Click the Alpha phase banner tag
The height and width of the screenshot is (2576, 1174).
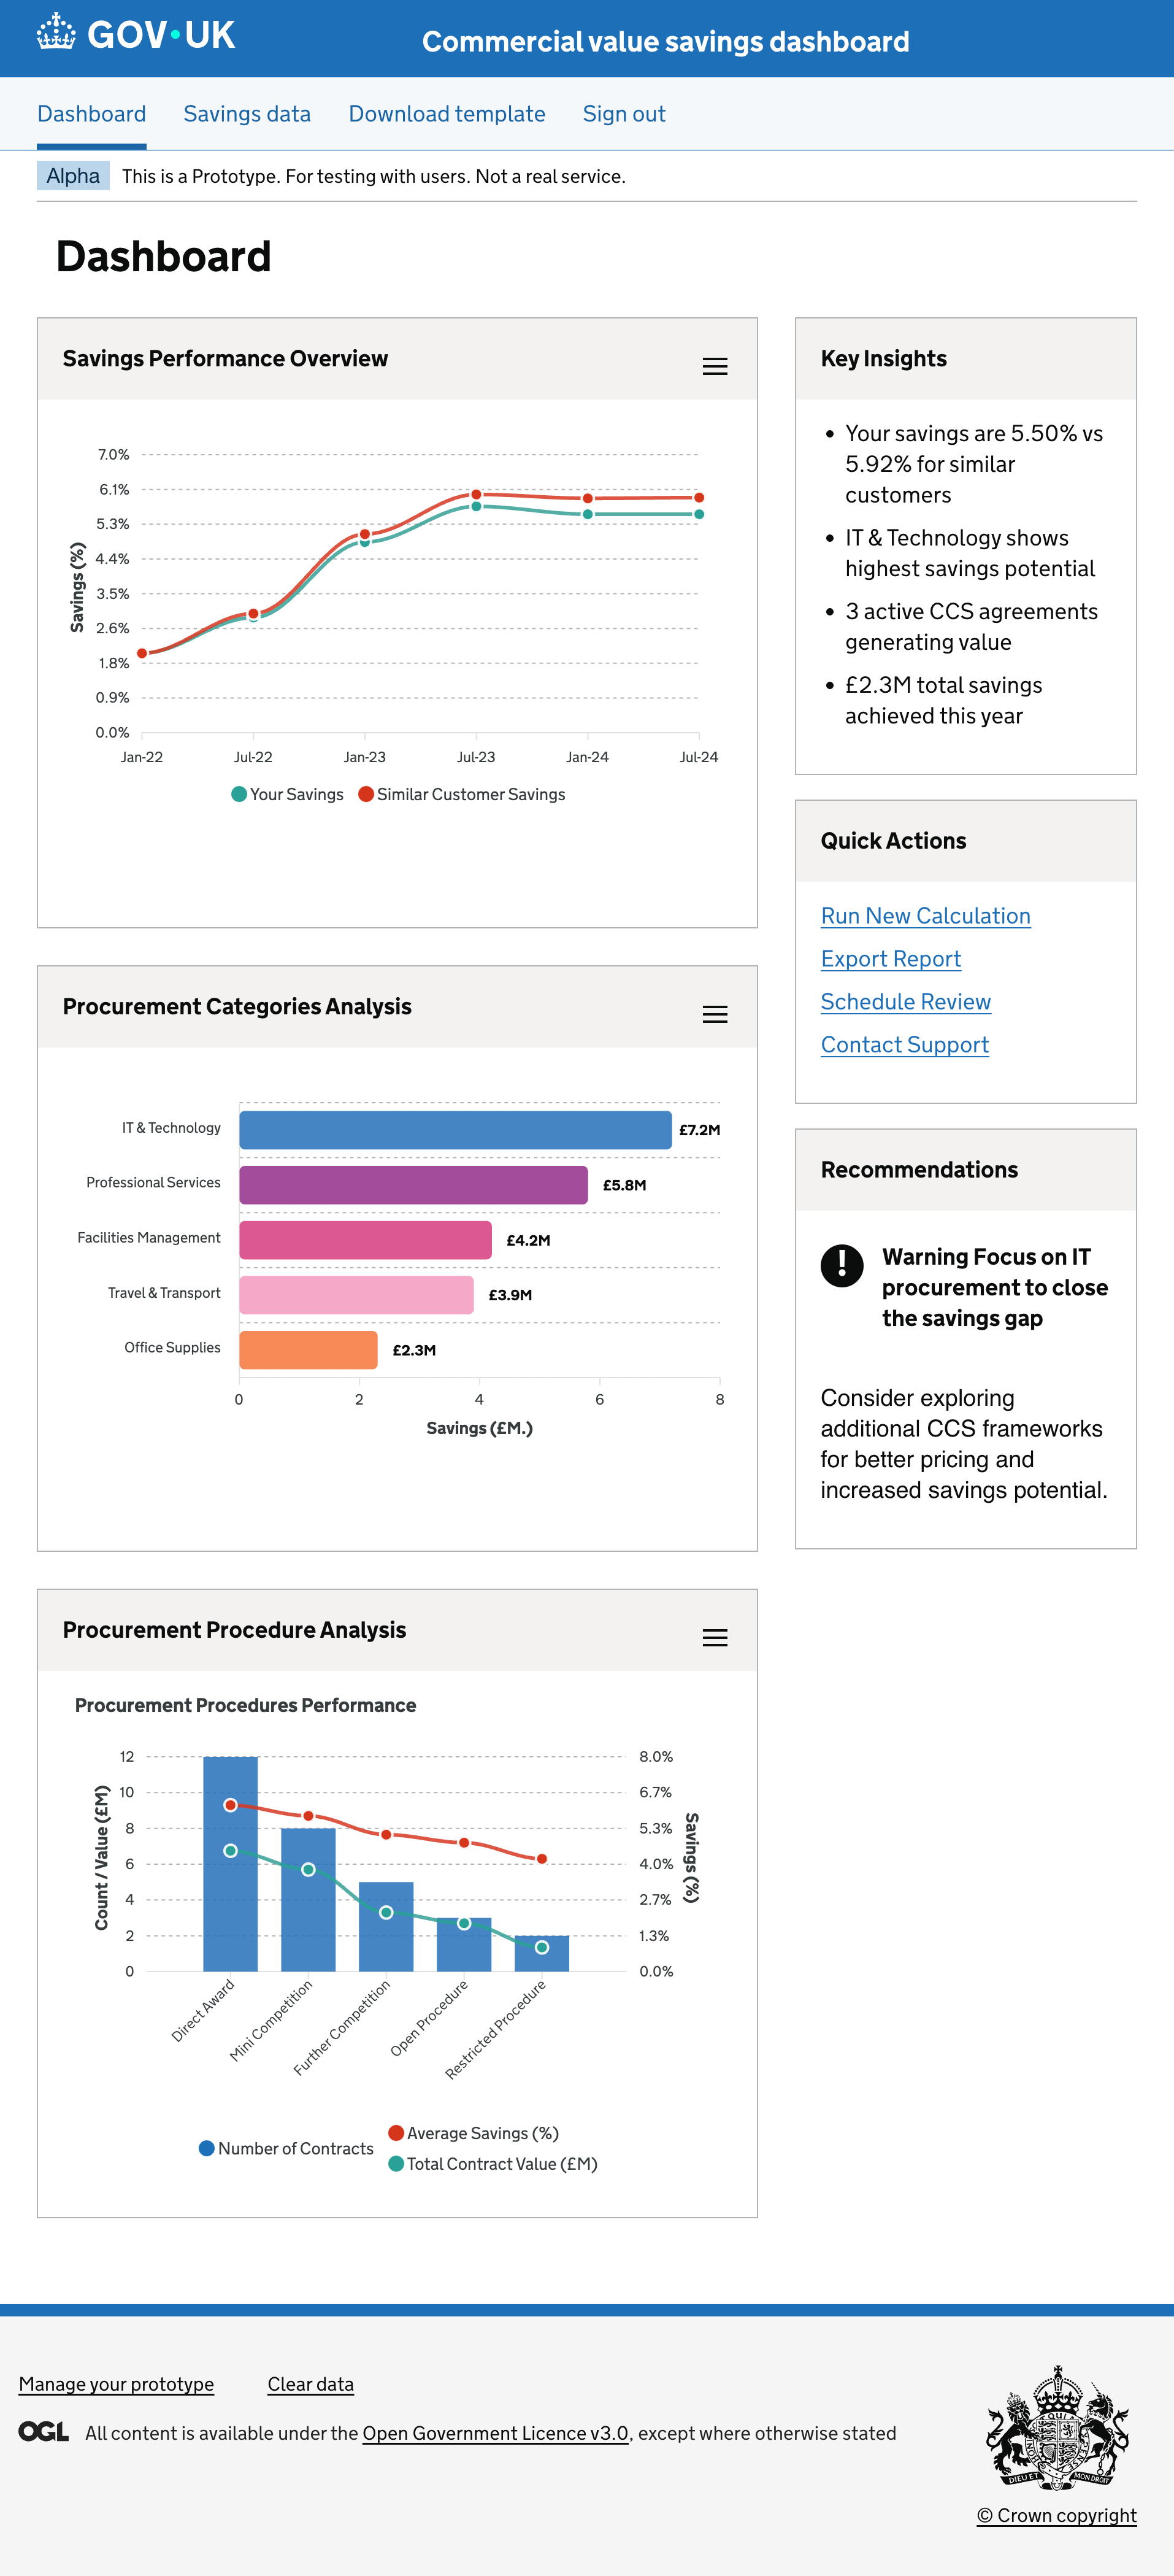pyautogui.click(x=74, y=176)
